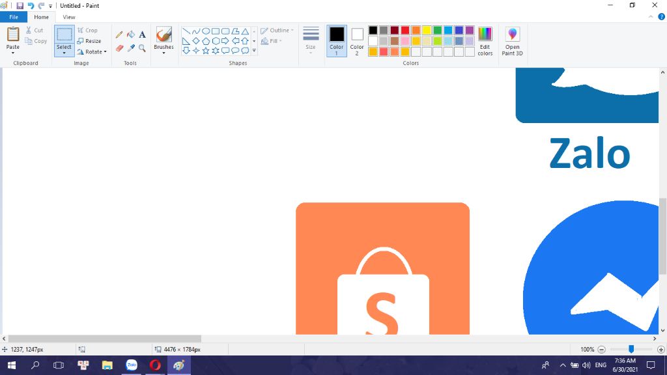
Task: Click the vertical scrollbar down arrow
Action: point(662,330)
